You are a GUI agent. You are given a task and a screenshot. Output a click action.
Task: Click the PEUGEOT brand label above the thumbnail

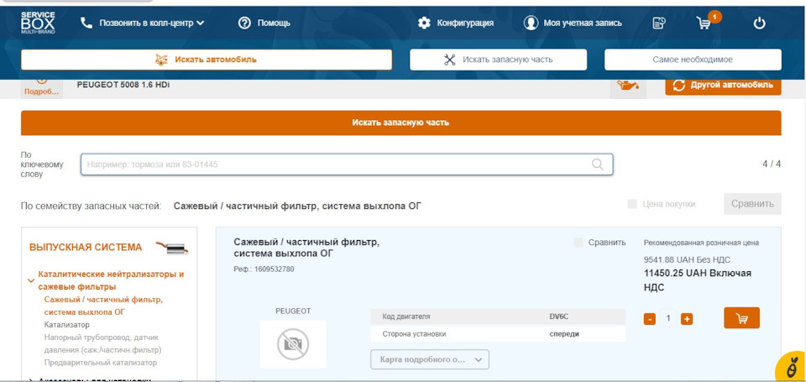293,311
